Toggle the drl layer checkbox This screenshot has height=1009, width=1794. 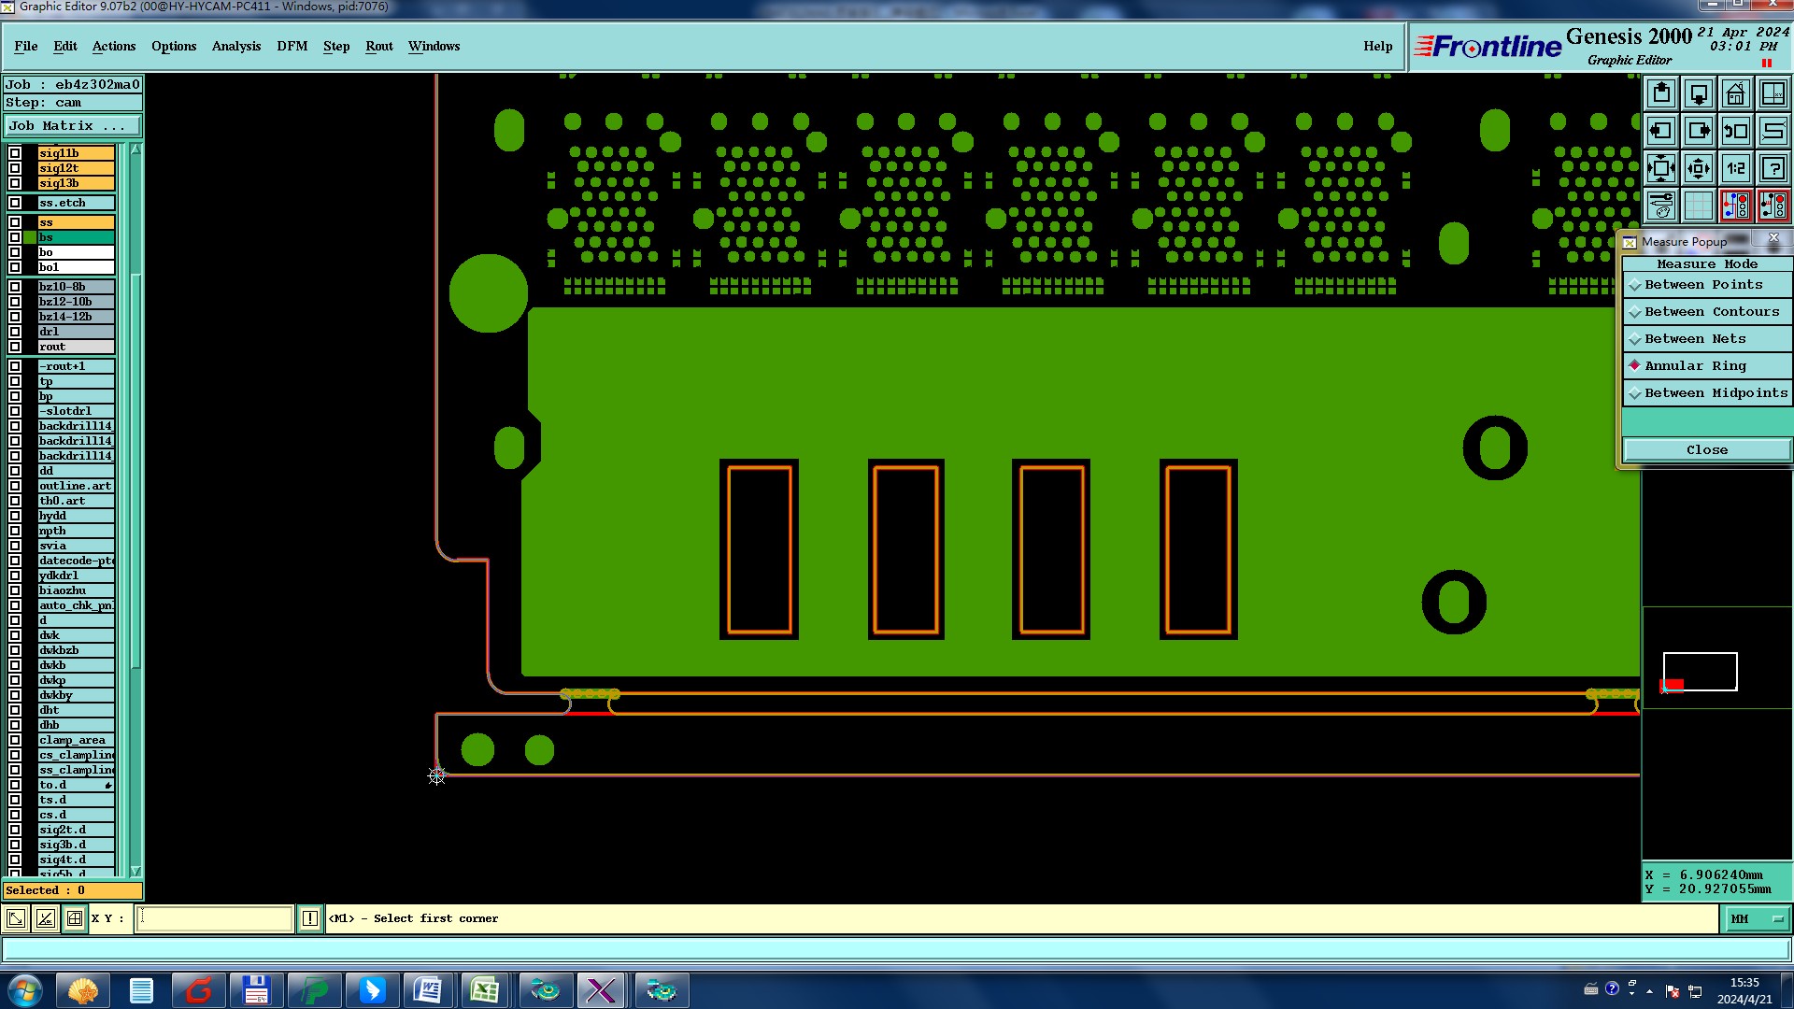[x=15, y=332]
